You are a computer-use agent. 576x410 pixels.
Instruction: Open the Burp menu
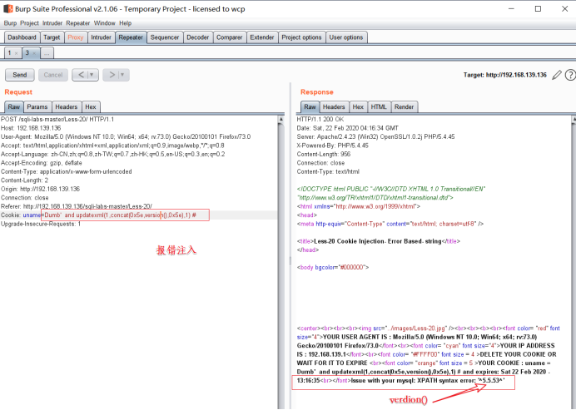(10, 23)
